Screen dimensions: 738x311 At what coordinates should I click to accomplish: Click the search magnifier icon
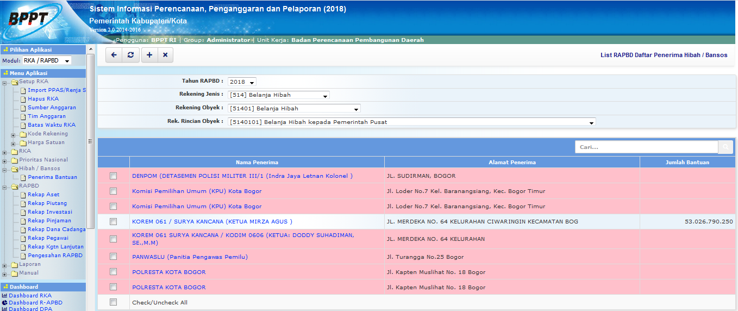coord(725,147)
